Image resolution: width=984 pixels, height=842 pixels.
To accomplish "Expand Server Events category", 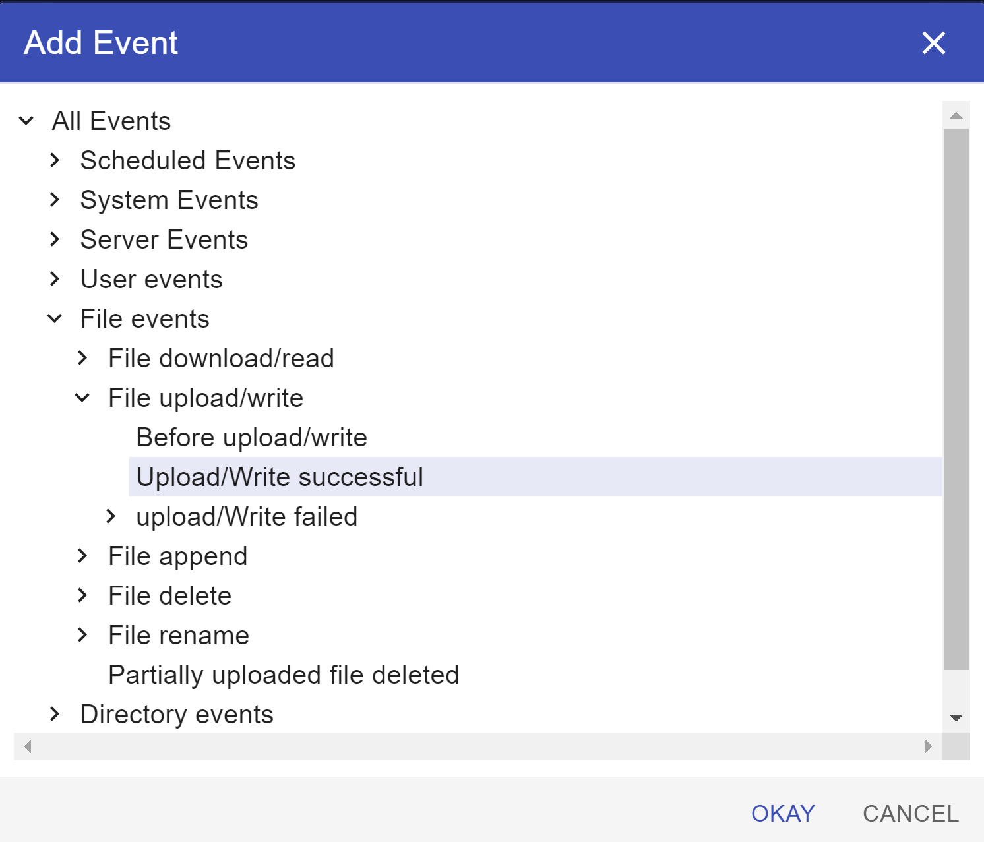I will (x=55, y=240).
